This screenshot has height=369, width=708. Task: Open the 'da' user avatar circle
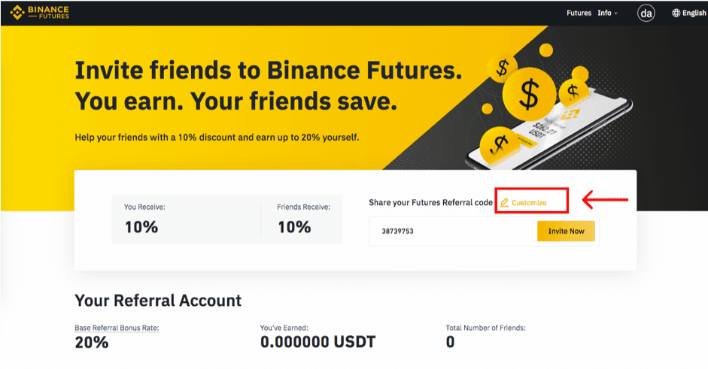pyautogui.click(x=646, y=13)
